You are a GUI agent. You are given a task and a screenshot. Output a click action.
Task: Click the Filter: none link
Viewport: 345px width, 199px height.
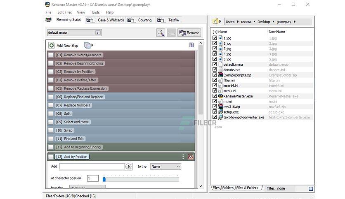(x=276, y=188)
